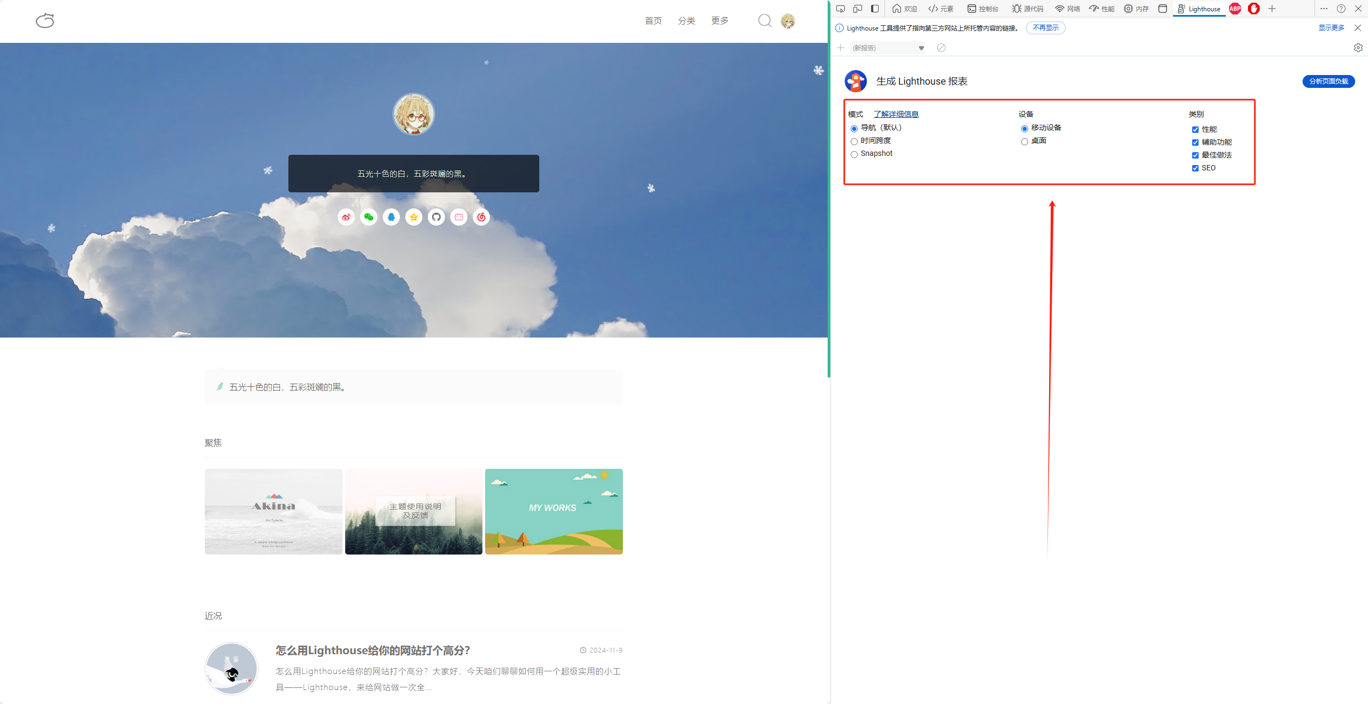This screenshot has height=704, width=1368.
Task: Click the clear-all reports icon
Action: (941, 48)
